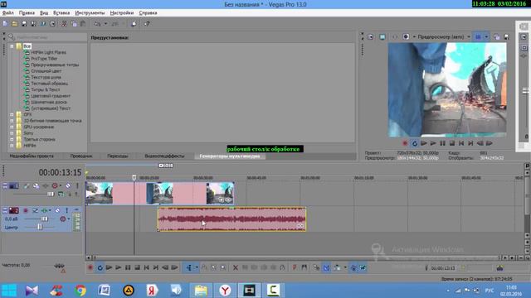Screen dimensions: 531x298
Task: Open video track 1 automation settings gear
Action: tap(55, 185)
